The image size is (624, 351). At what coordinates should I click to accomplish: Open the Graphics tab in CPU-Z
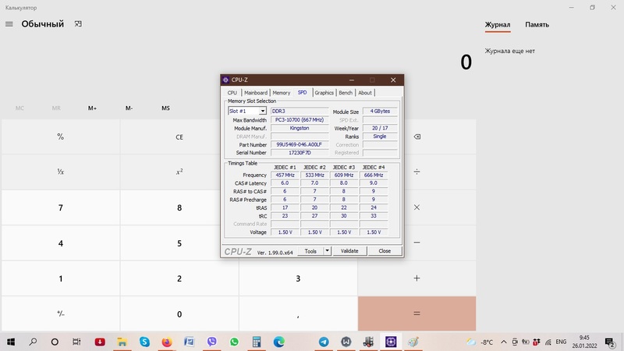click(x=324, y=93)
